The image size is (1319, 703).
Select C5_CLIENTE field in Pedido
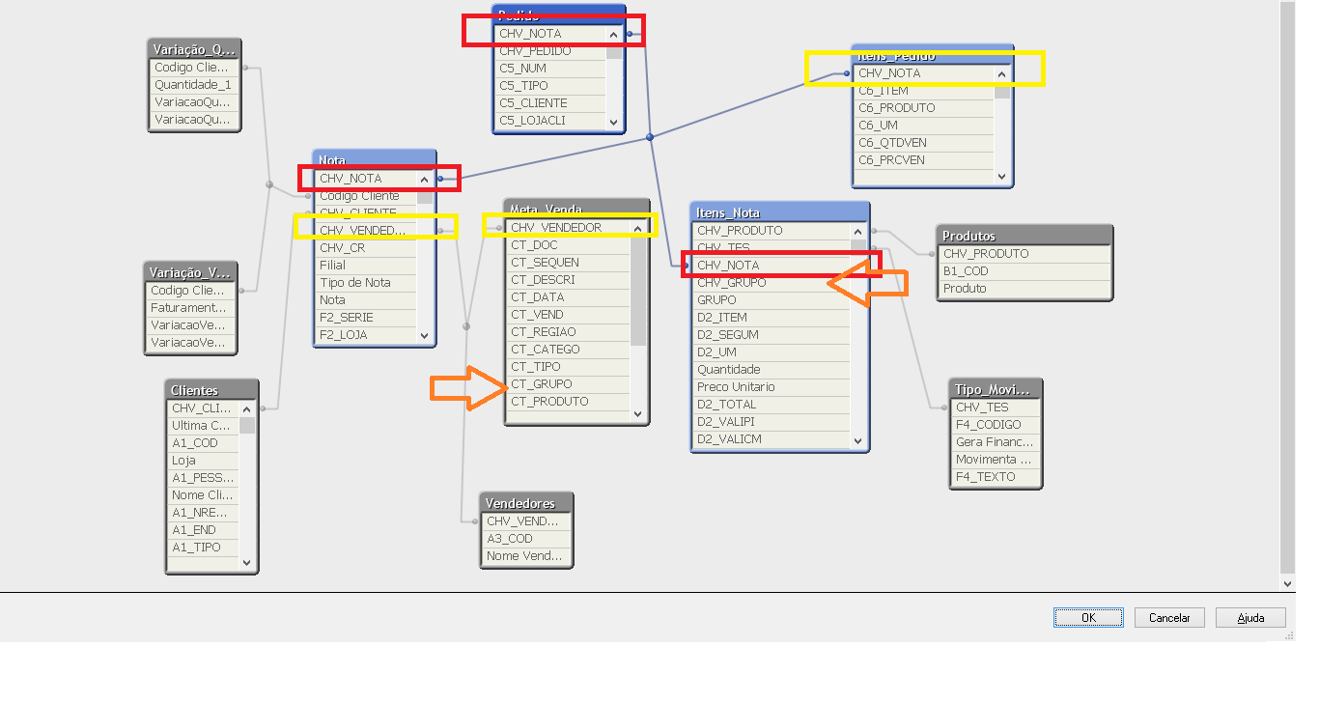[x=550, y=103]
